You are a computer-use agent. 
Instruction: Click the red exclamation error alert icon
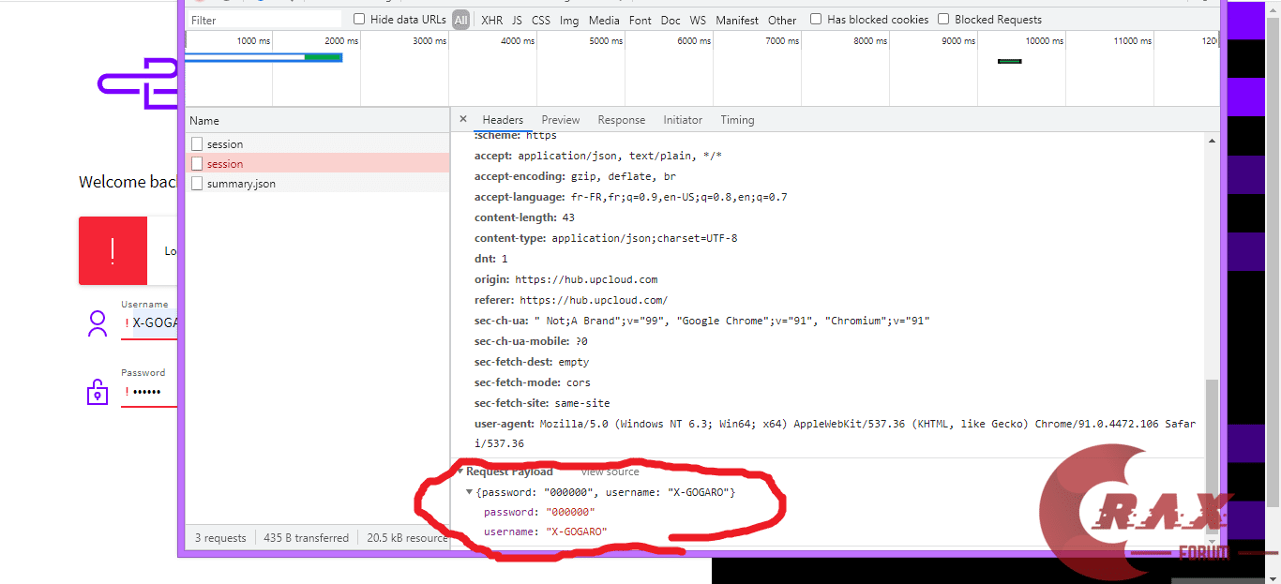pyautogui.click(x=113, y=251)
